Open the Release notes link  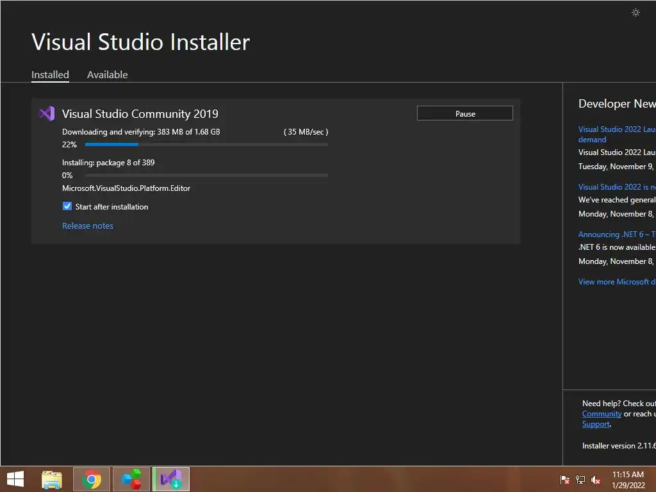pyautogui.click(x=87, y=226)
